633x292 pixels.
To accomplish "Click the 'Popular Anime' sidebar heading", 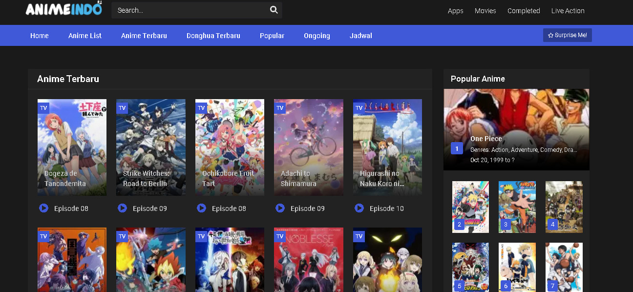I will point(478,79).
